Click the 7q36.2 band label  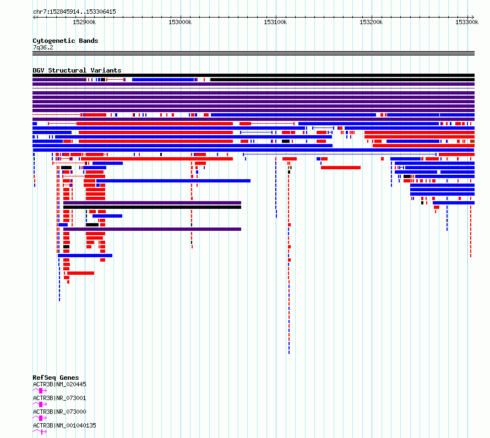coord(43,47)
